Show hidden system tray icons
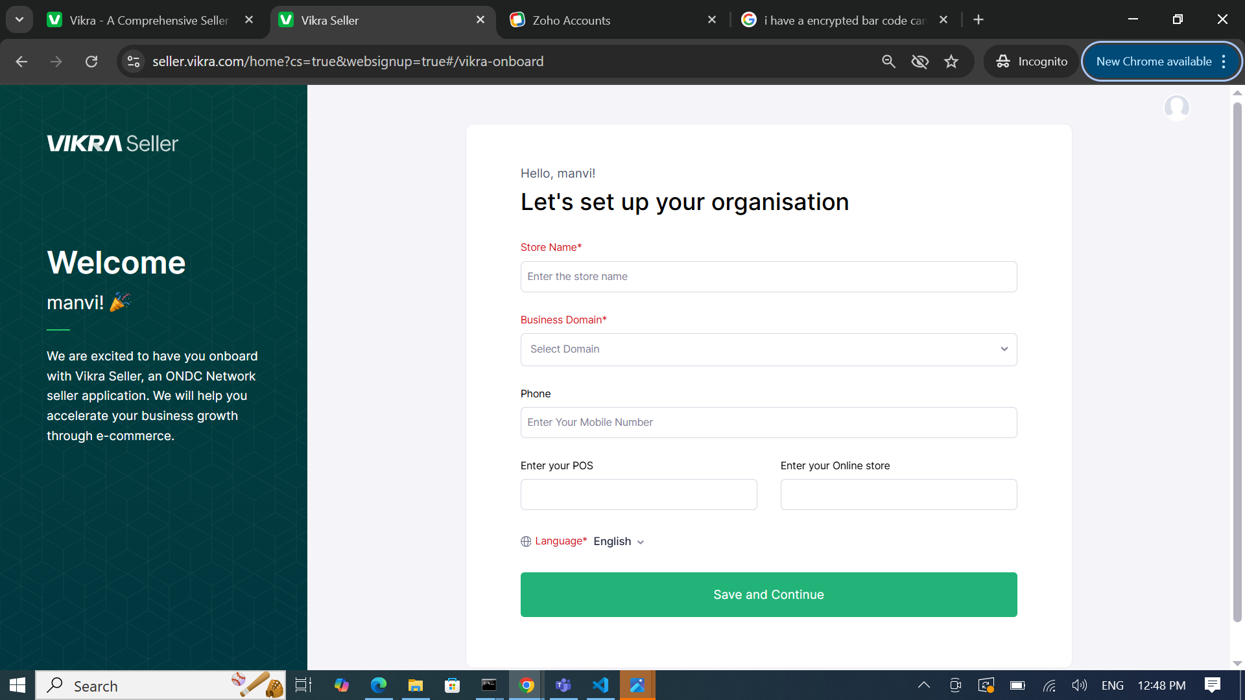The height and width of the screenshot is (700, 1245). point(924,685)
